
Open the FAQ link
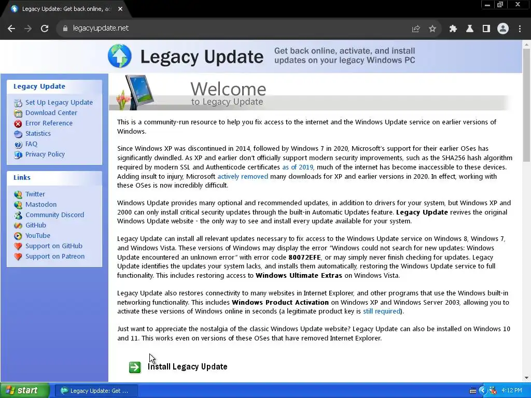click(31, 144)
